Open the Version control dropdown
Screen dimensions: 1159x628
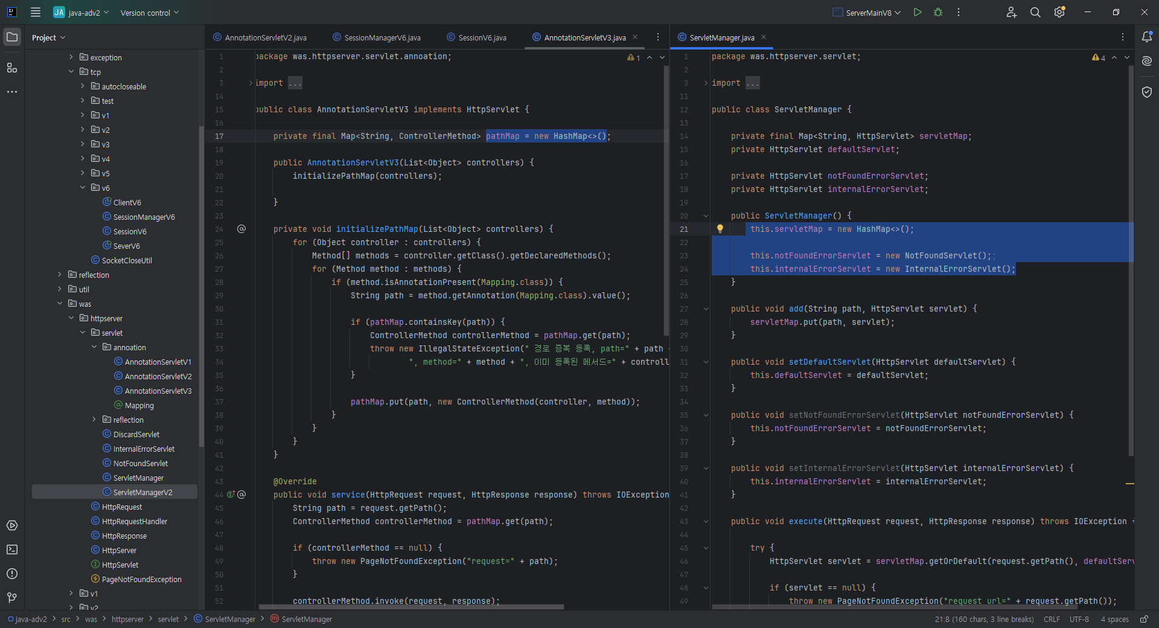tap(150, 13)
